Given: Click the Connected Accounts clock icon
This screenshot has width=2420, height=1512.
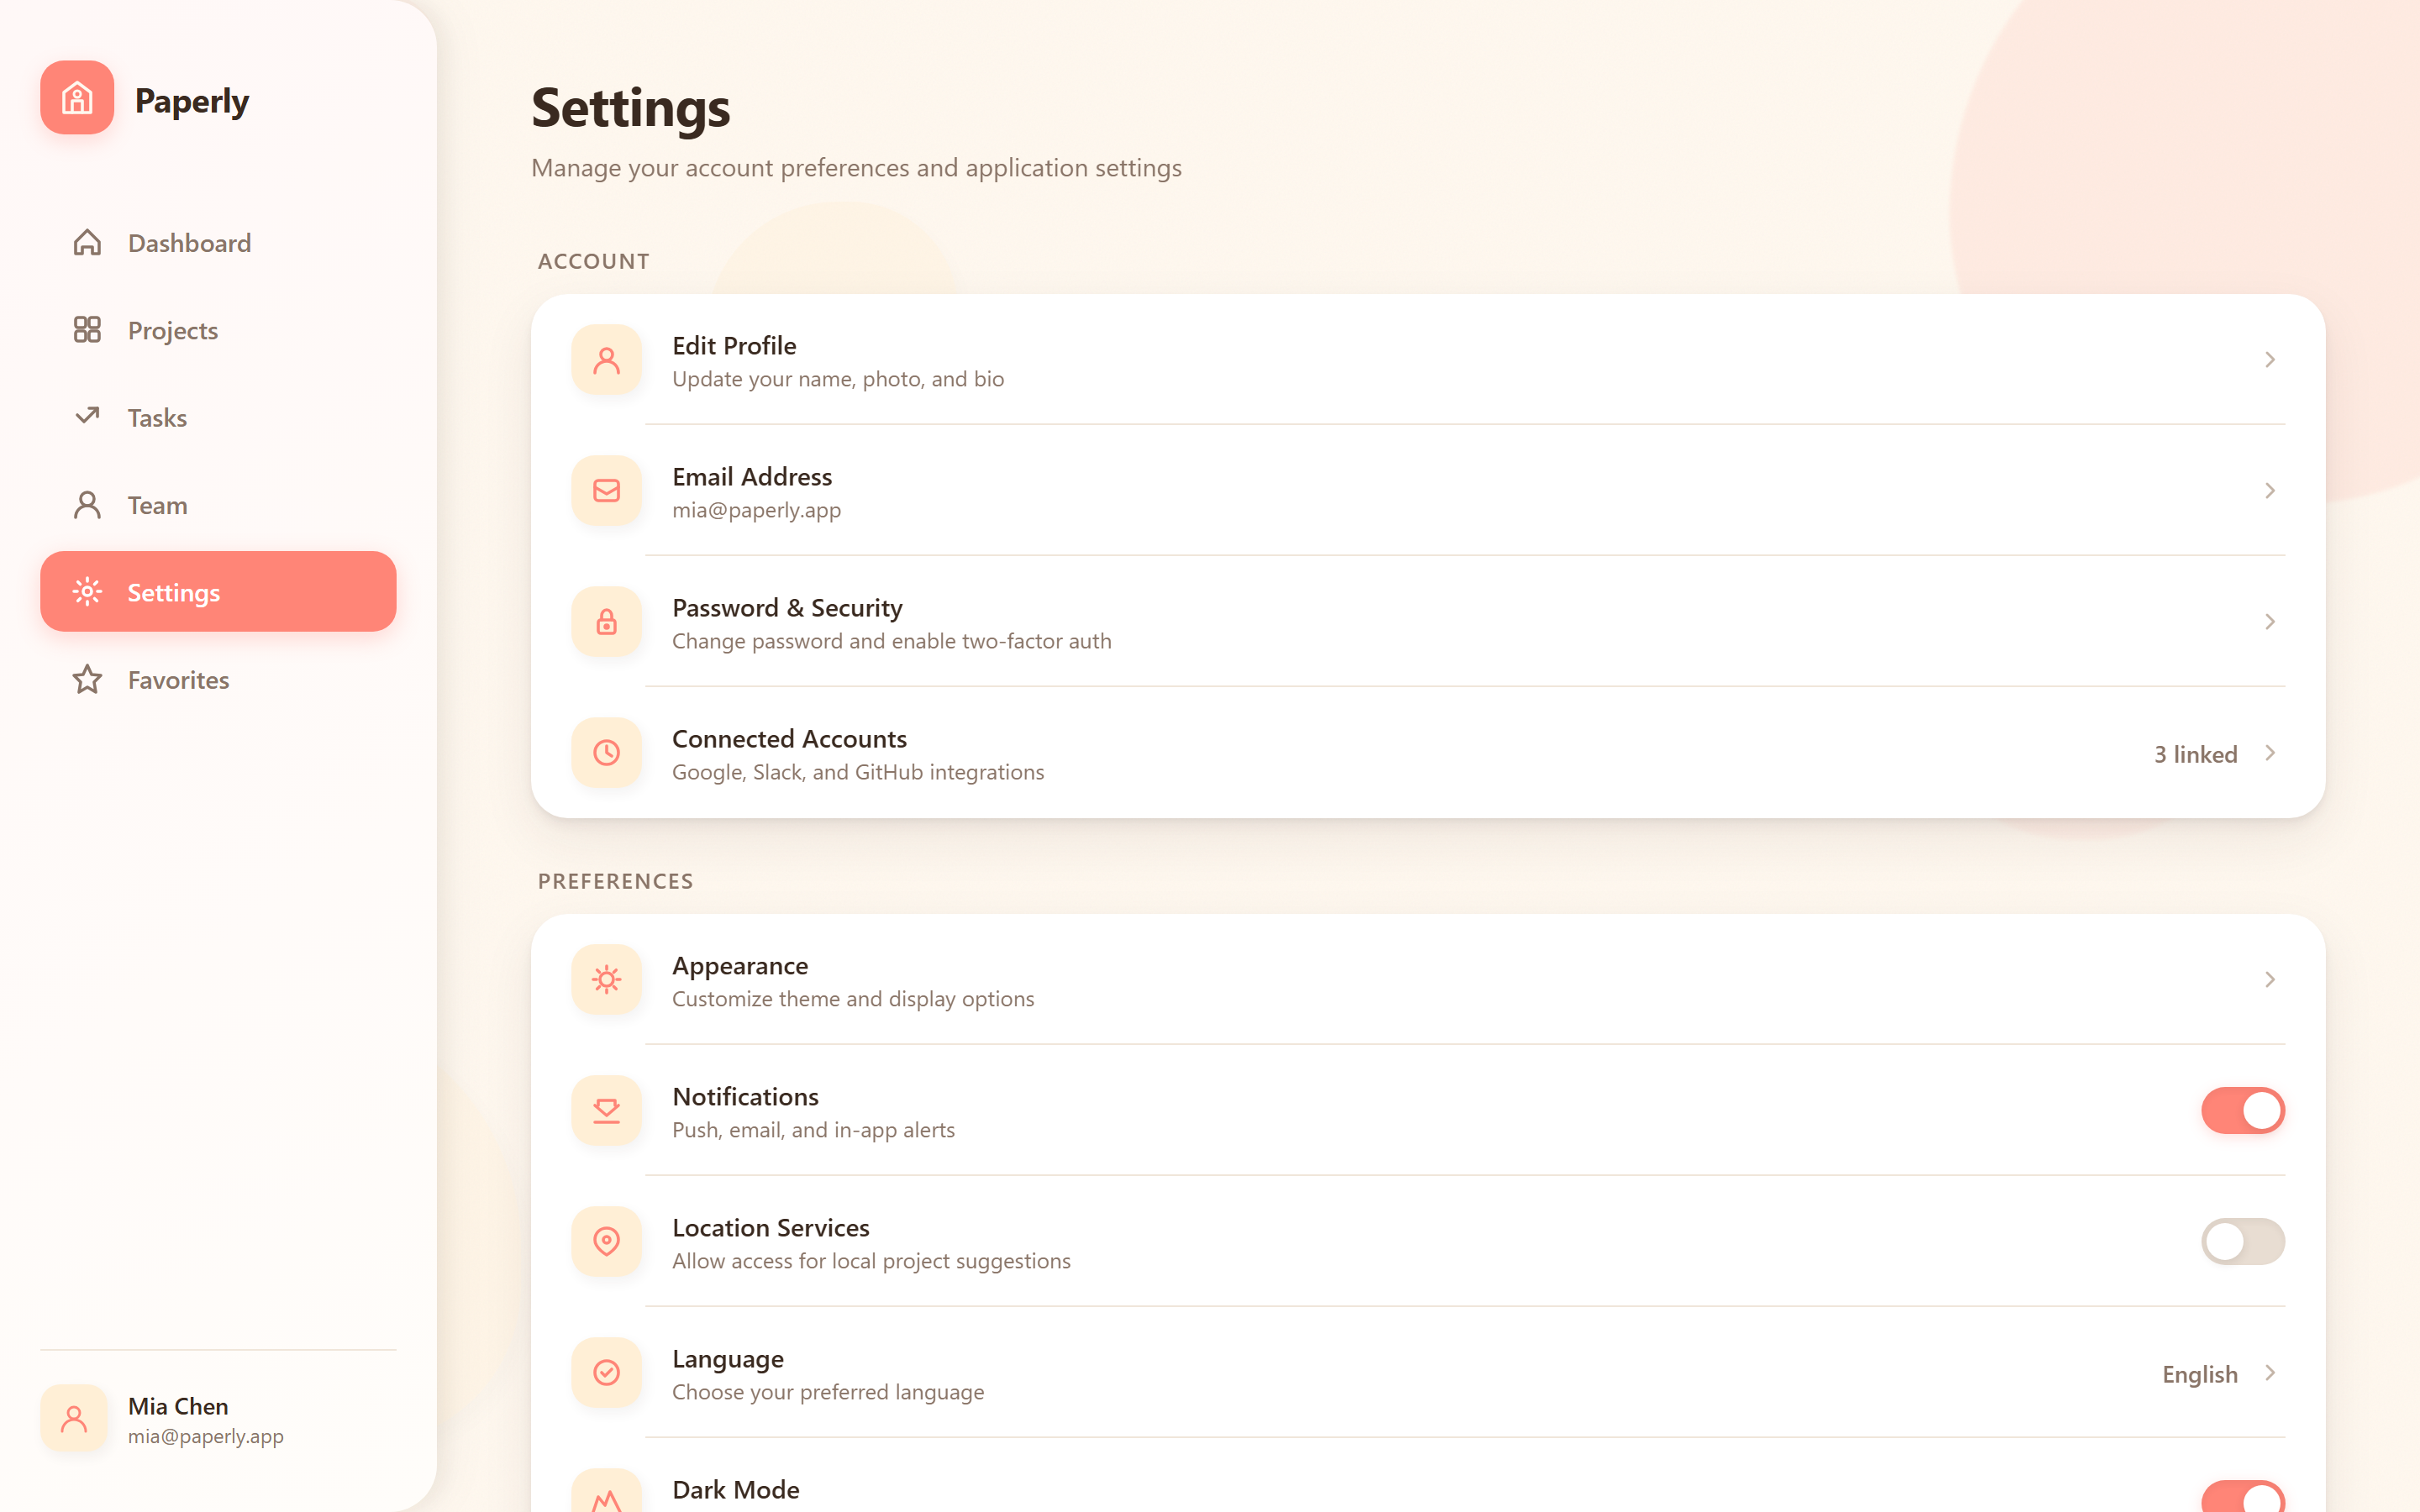Looking at the screenshot, I should (x=606, y=753).
